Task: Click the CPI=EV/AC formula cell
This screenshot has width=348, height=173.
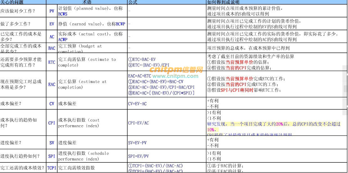Action: click(x=138, y=123)
